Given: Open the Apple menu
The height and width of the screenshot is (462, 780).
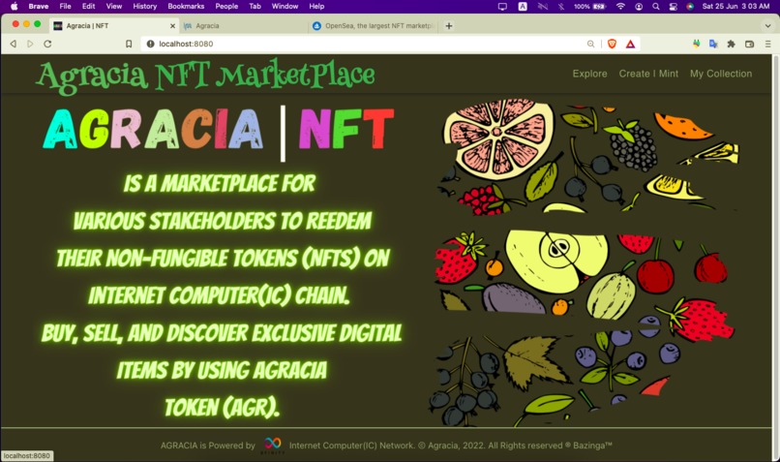Looking at the screenshot, I should pyautogui.click(x=14, y=7).
